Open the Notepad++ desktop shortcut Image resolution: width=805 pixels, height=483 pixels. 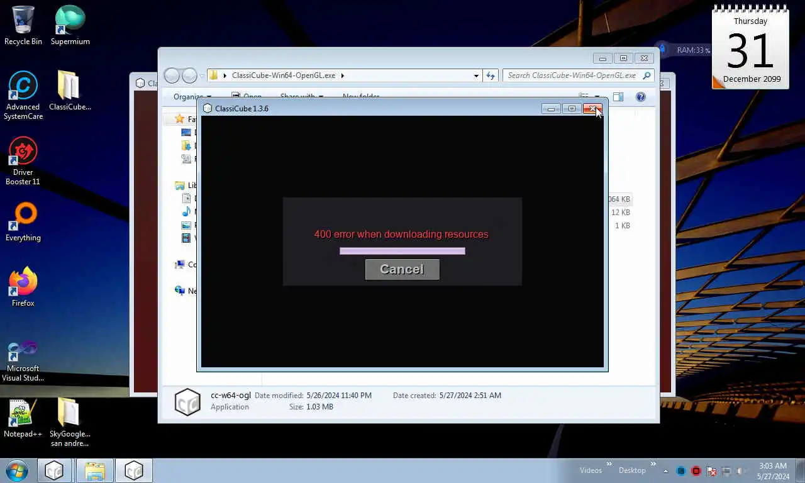23,418
